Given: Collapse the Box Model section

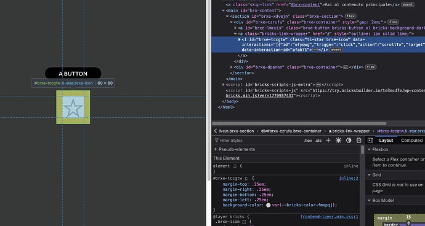Looking at the screenshot, I should (x=369, y=200).
